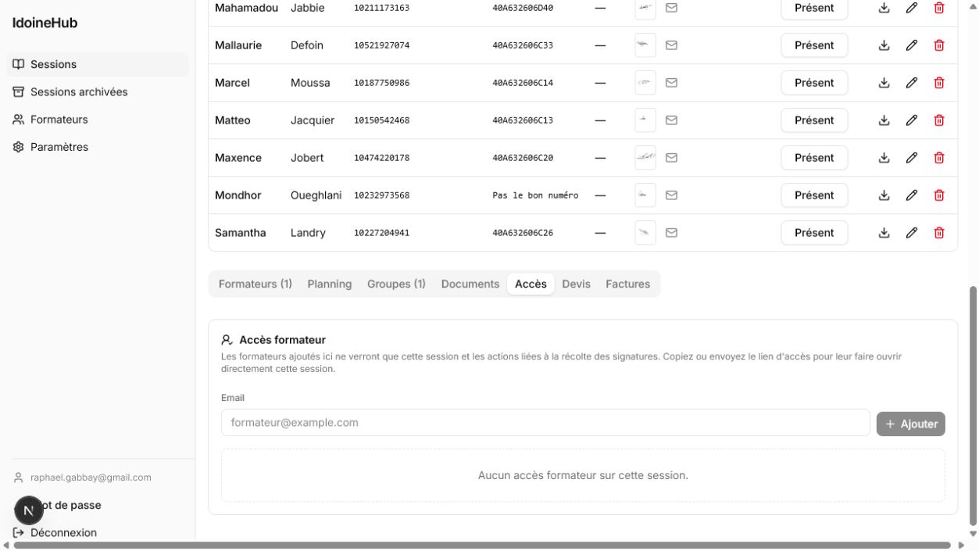Toggle Présent status for Samantha Landry
Viewport: 979px width, 551px height.
[814, 233]
